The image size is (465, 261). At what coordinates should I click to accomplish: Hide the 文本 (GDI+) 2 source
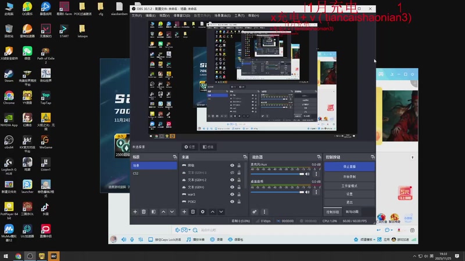click(x=232, y=180)
